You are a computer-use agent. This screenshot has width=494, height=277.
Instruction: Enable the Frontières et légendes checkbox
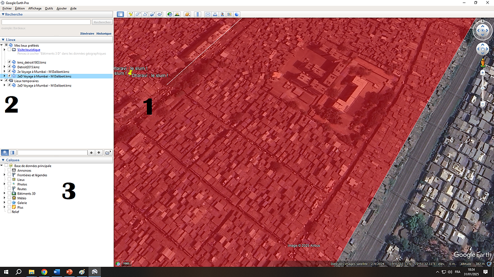[9, 174]
